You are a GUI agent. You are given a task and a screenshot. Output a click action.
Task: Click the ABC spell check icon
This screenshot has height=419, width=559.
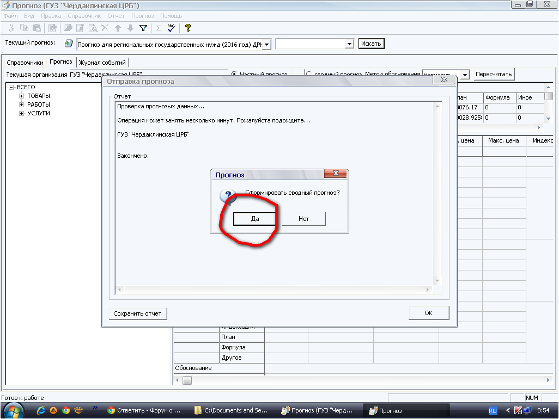172,28
